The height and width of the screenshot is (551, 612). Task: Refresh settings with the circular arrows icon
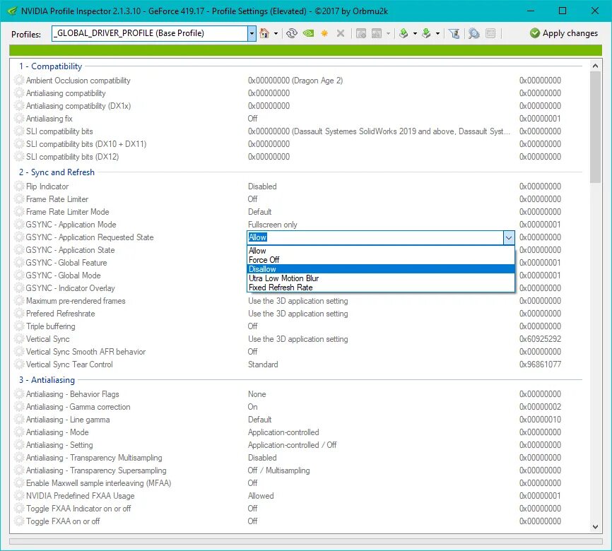292,33
